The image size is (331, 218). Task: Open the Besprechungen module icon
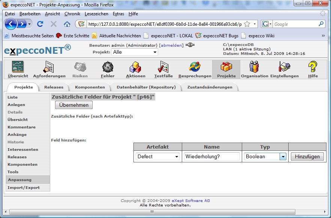coord(195,67)
